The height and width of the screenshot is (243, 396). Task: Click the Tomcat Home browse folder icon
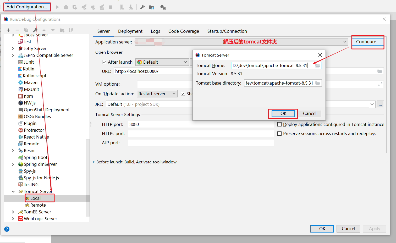318,65
